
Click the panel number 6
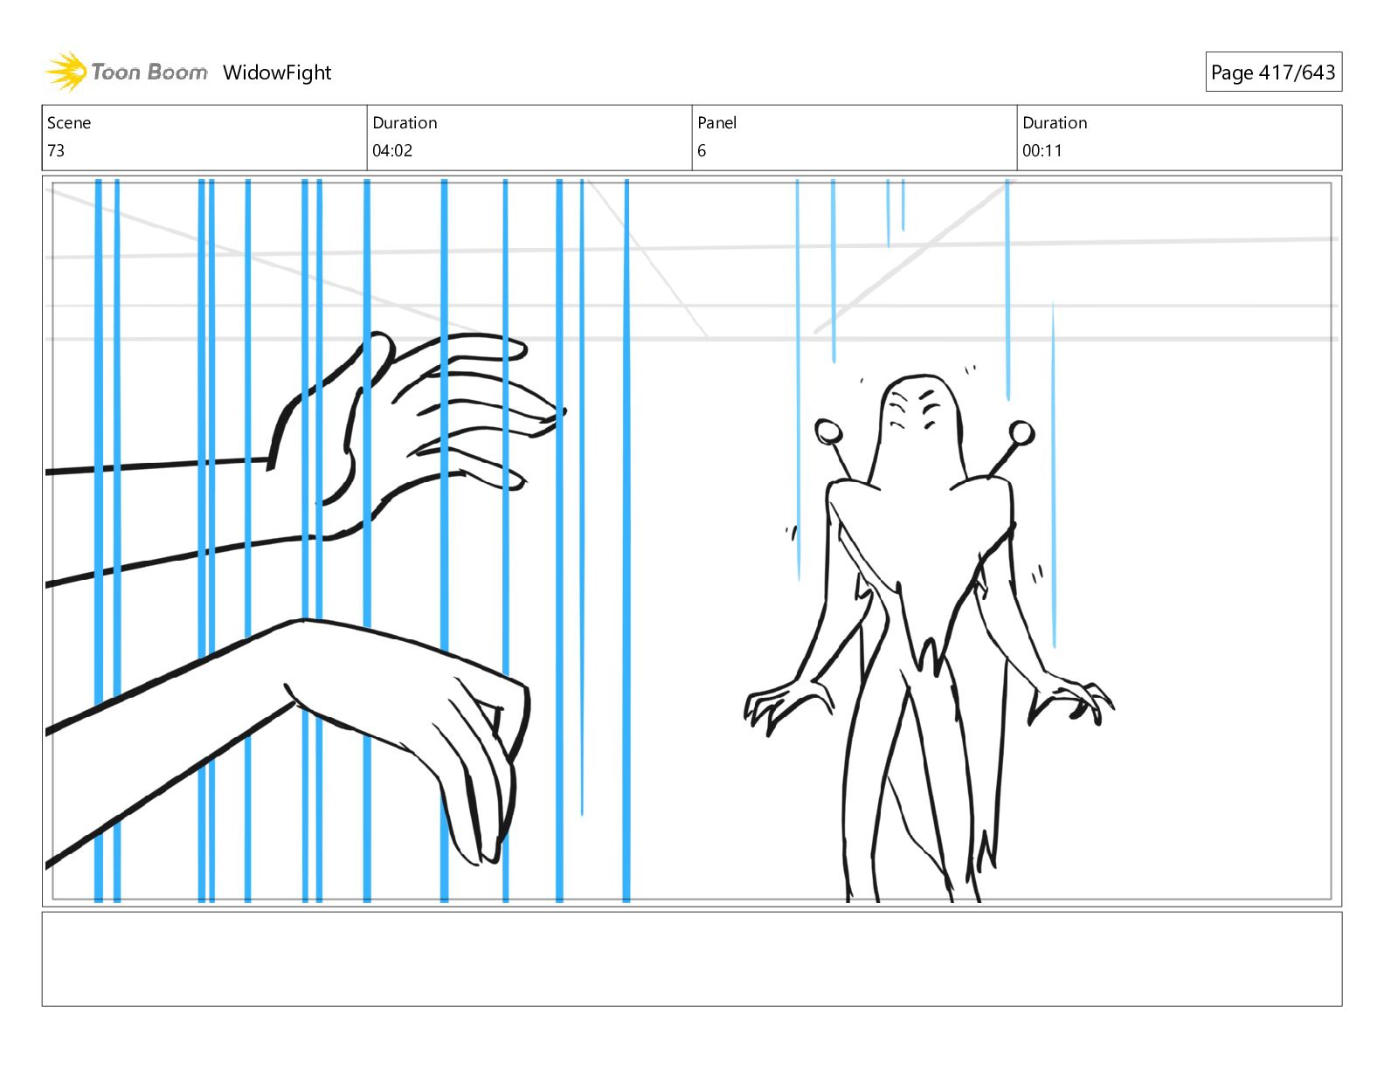coord(702,150)
